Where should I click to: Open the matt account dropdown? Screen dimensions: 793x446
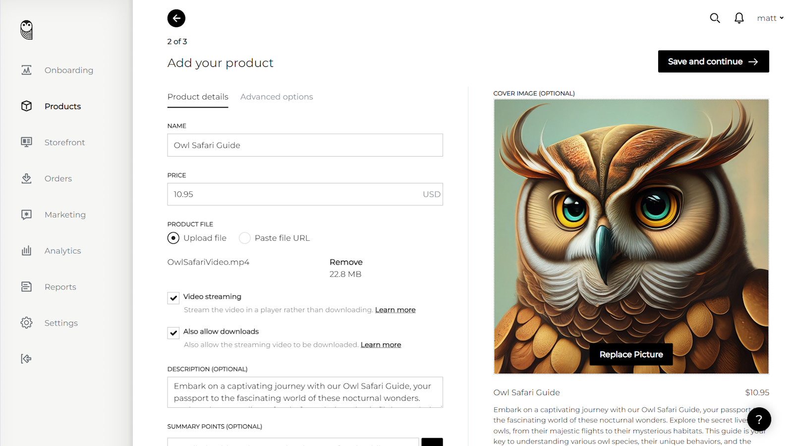click(x=770, y=18)
